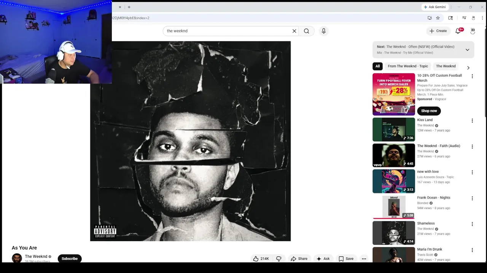Image resolution: width=487 pixels, height=273 pixels.
Task: Open Kiss Land video thumbnail
Action: point(394,129)
